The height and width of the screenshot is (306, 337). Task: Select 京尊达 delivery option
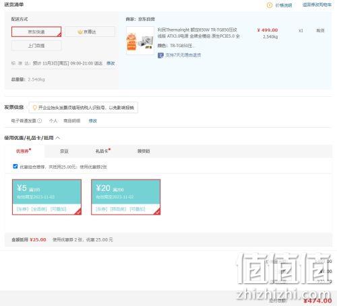[90, 32]
